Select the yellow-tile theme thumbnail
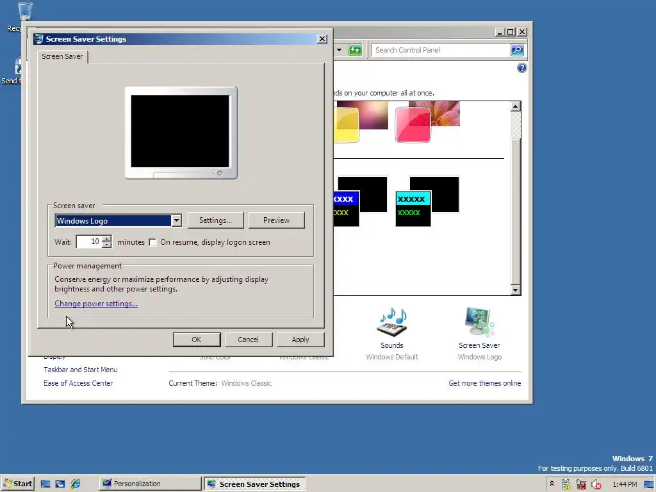Viewport: 656px width, 492px height. tap(361, 122)
